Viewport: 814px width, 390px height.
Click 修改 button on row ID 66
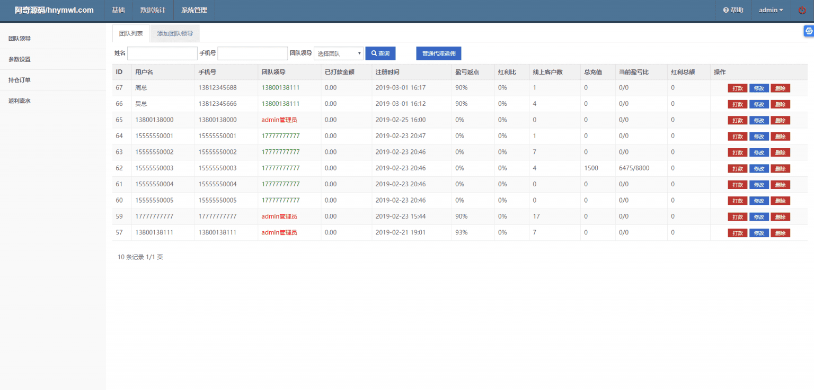pyautogui.click(x=759, y=104)
